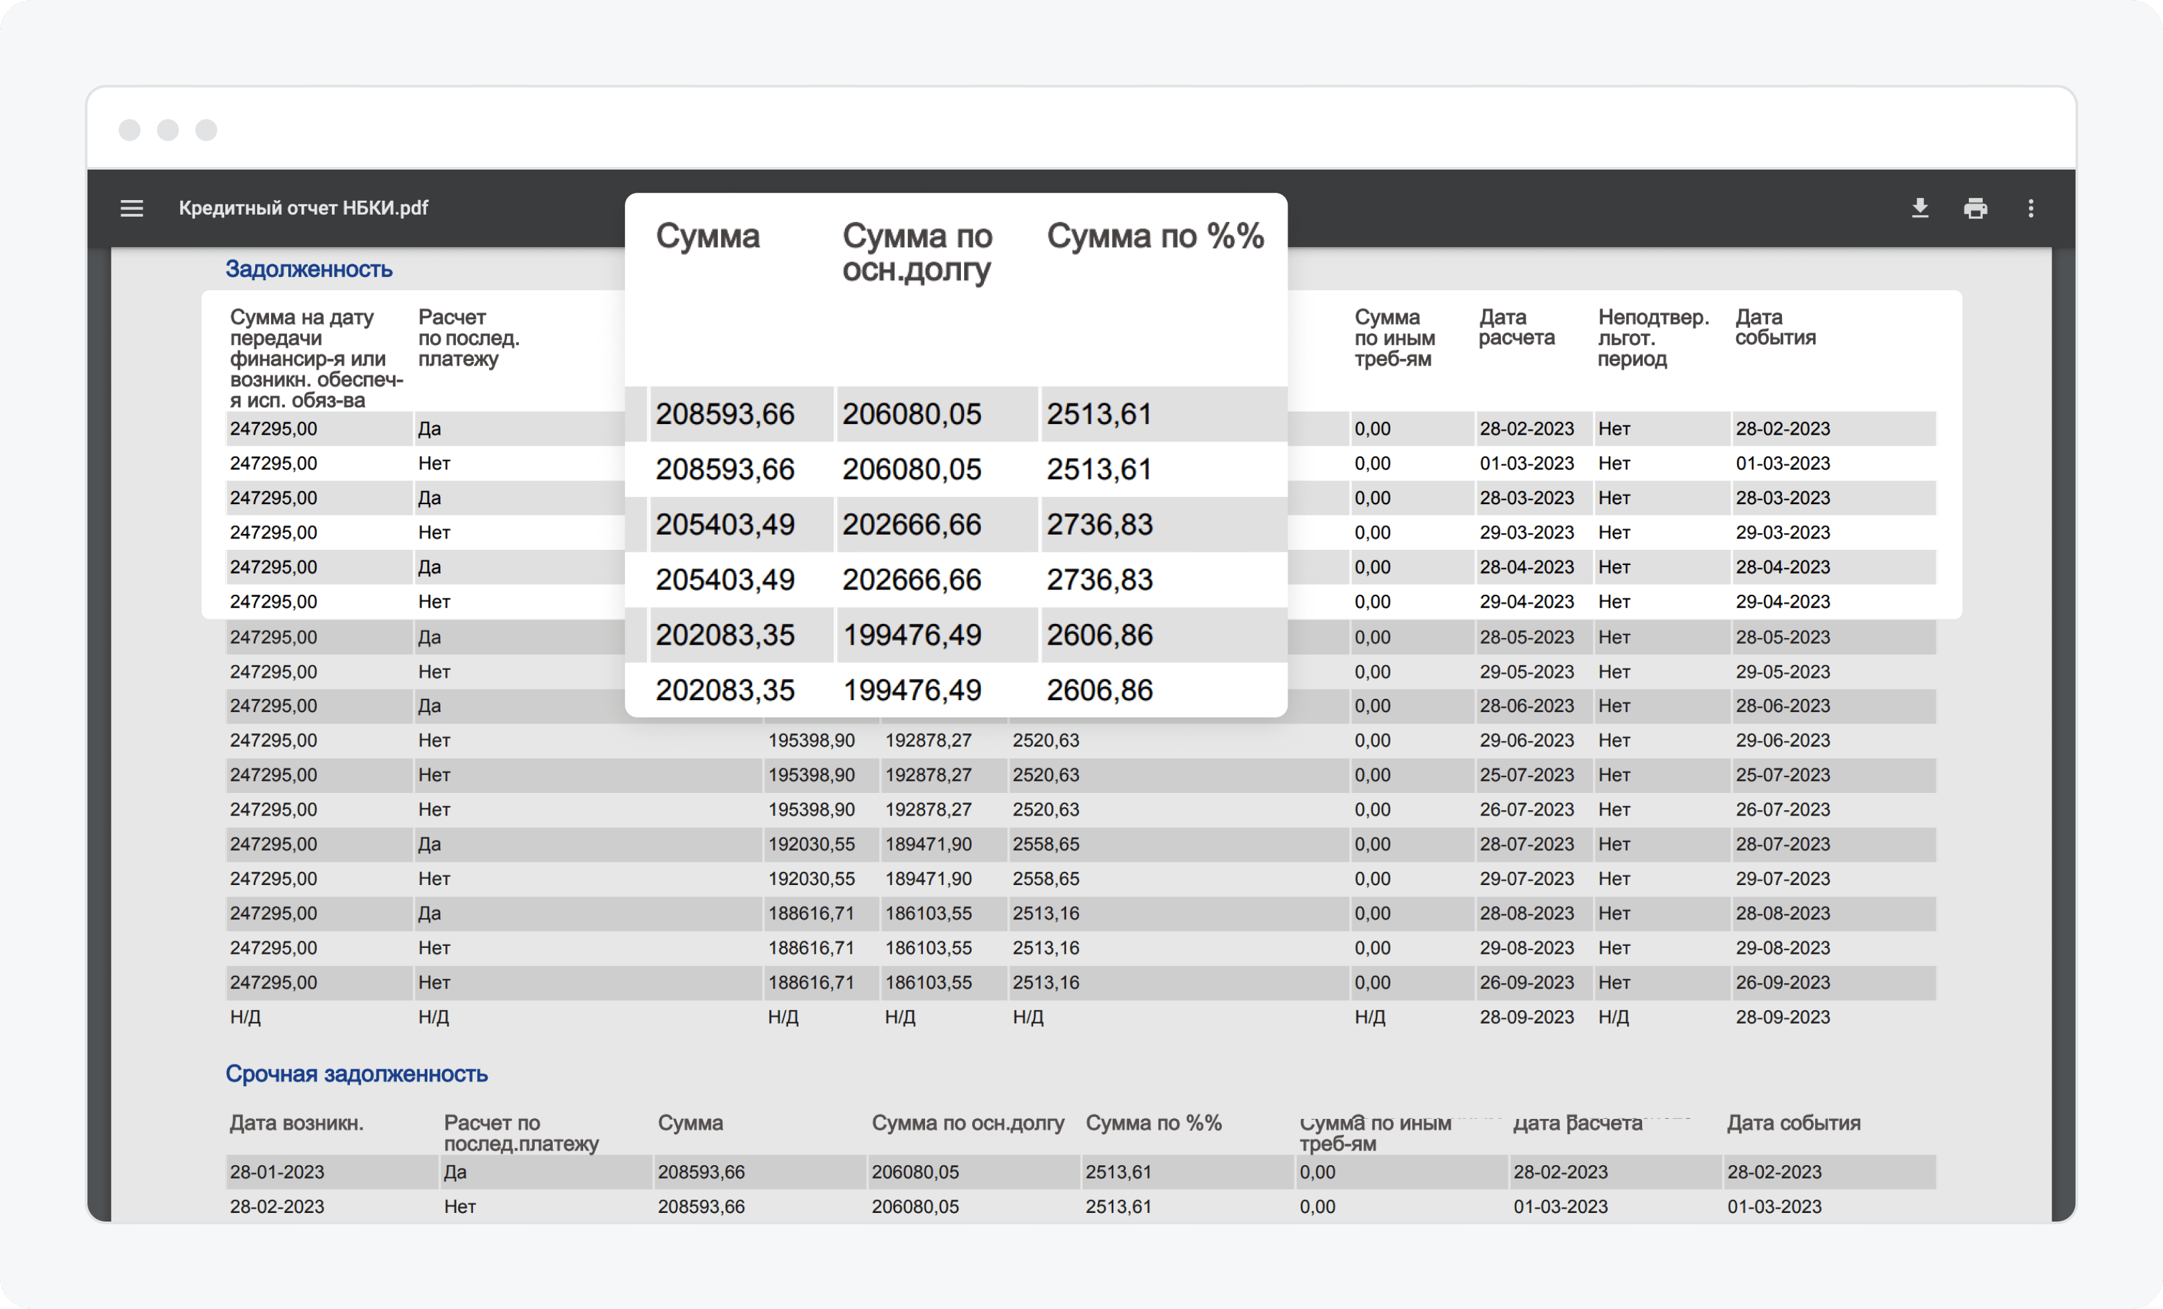Select 2513,16 in the 26-09-2023 row

1046,982
